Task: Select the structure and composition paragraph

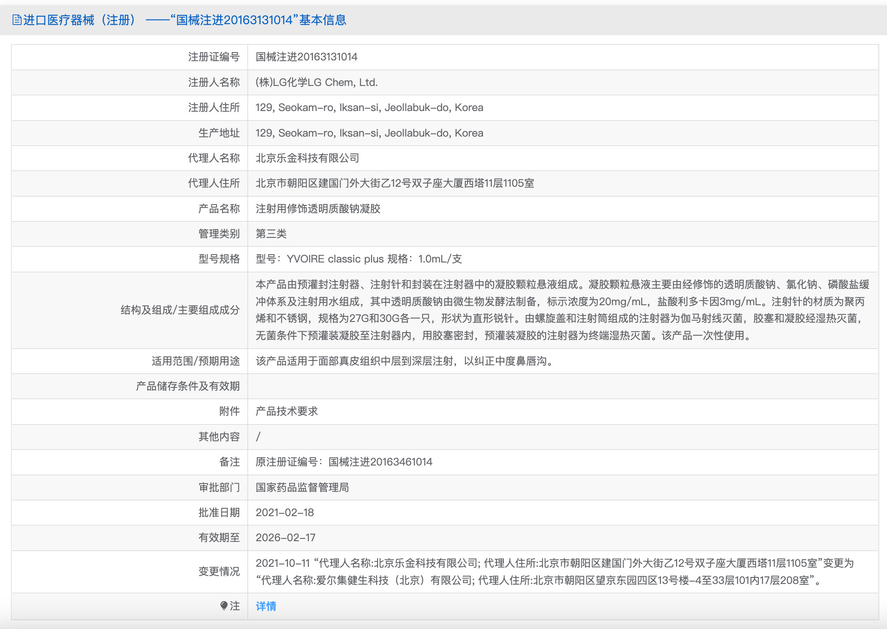Action: pos(562,310)
